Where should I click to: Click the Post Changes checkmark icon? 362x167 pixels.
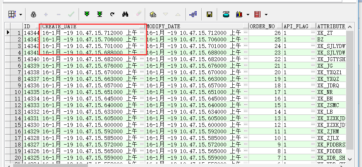71,14
